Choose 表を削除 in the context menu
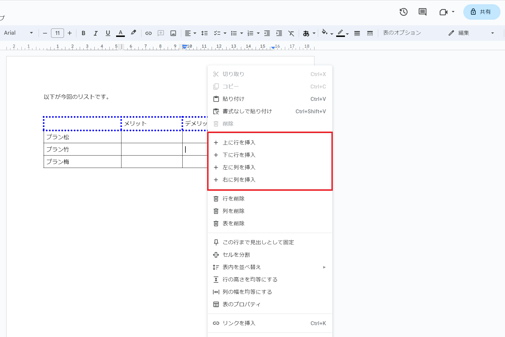Image resolution: width=505 pixels, height=337 pixels. pos(233,223)
